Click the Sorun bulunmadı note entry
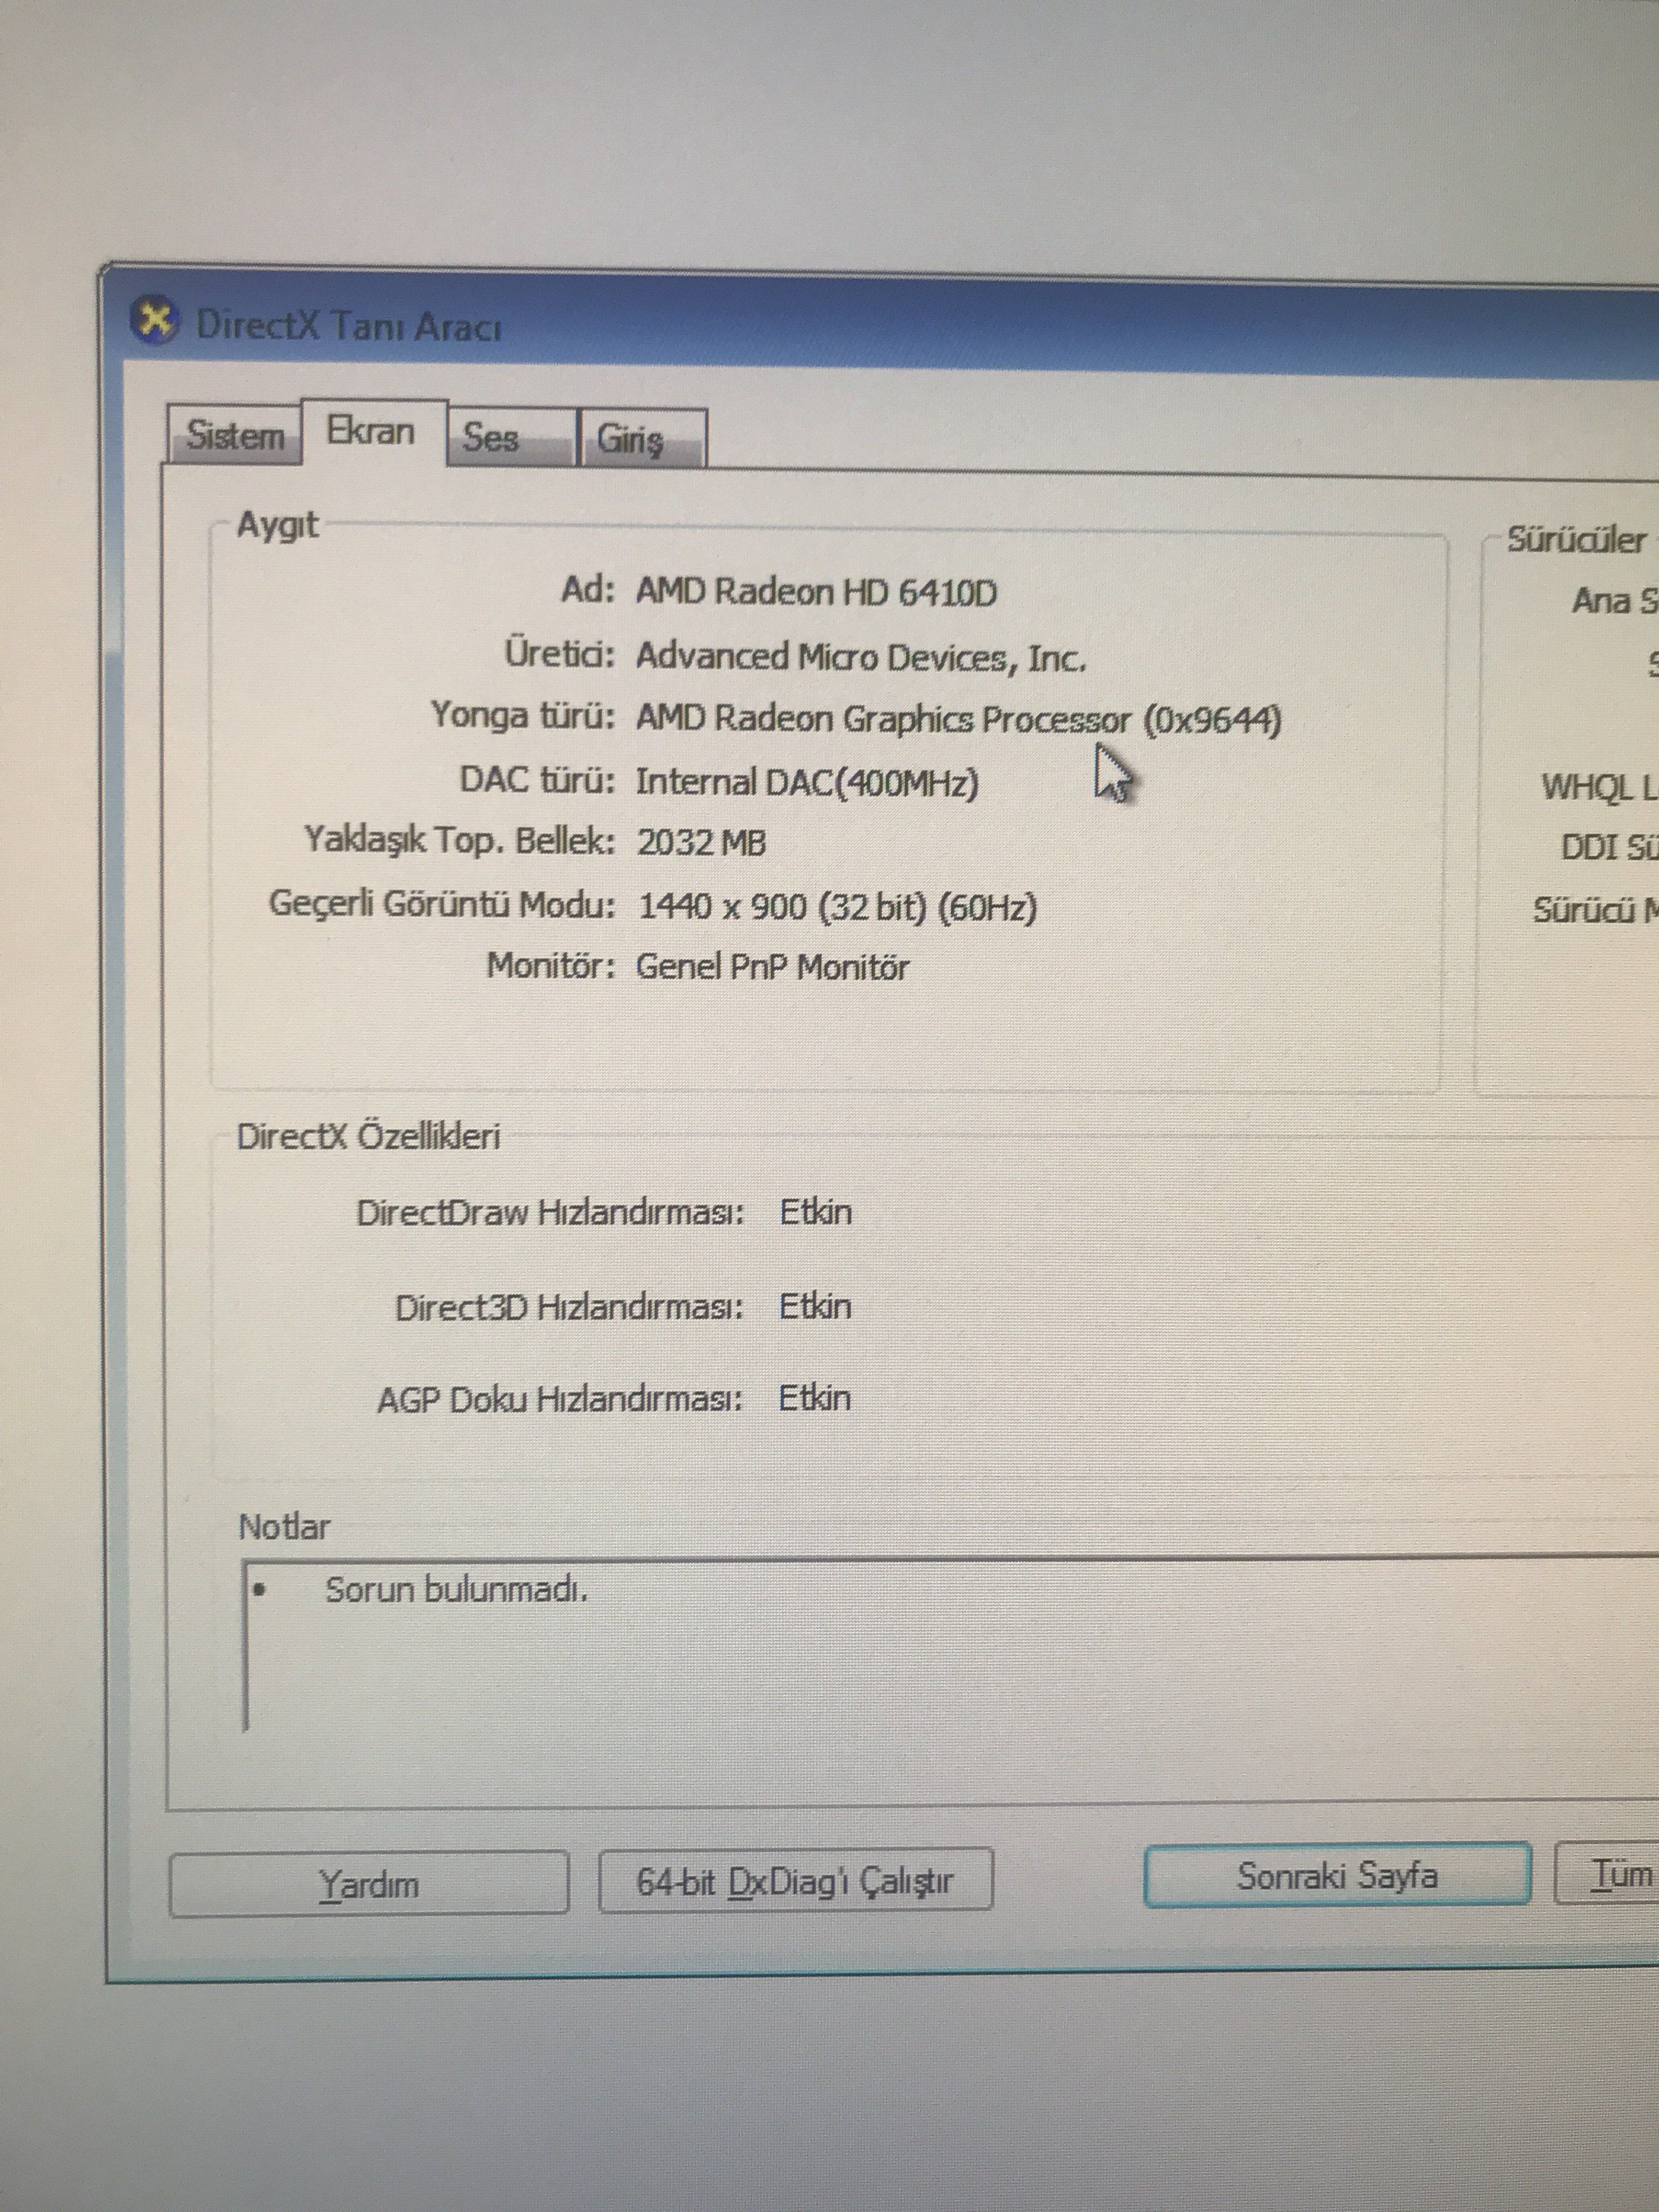The width and height of the screenshot is (1659, 2212). (456, 1590)
